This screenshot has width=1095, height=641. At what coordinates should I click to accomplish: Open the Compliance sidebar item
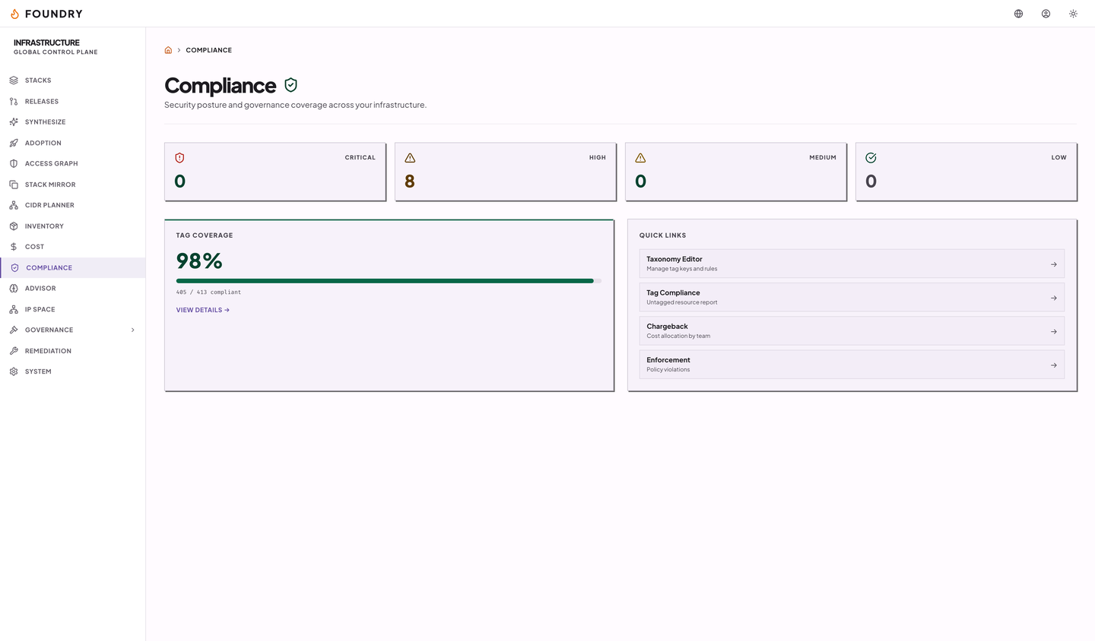click(x=73, y=267)
